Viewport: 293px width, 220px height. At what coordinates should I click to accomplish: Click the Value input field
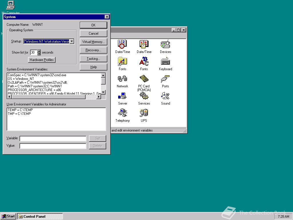53,146
